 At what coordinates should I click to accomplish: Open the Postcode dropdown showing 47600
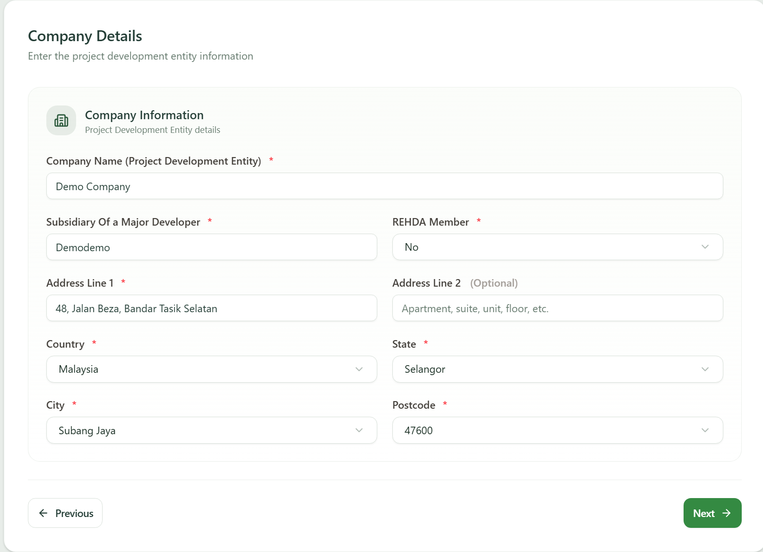click(x=558, y=430)
